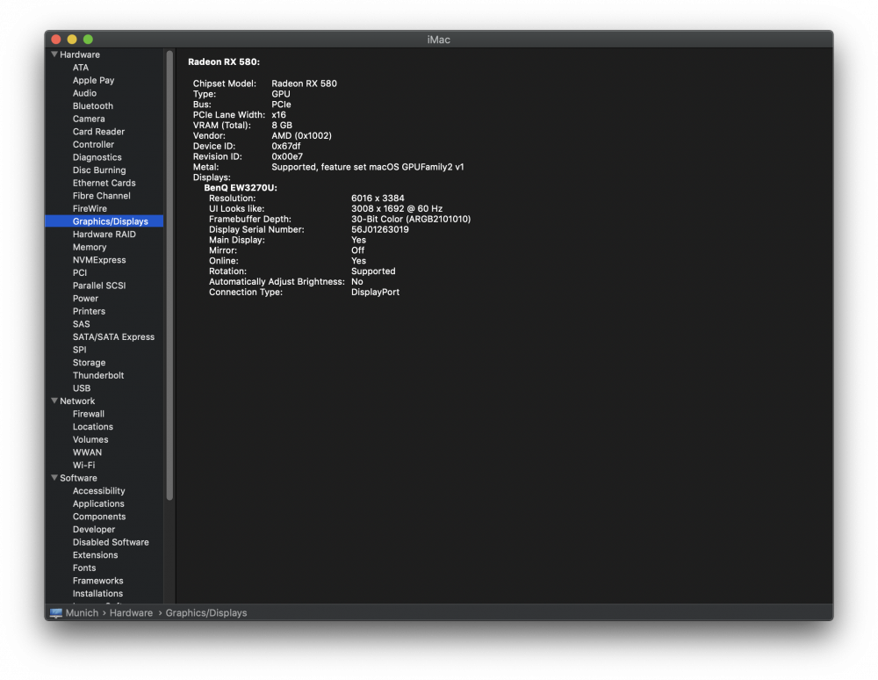Open Accessibility under Software
The image size is (878, 680).
pos(98,491)
